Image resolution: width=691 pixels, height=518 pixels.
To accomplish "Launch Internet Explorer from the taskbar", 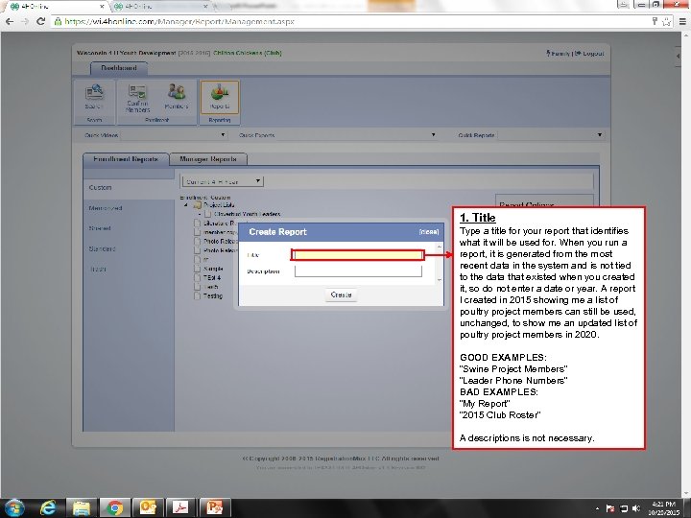I will click(48, 508).
